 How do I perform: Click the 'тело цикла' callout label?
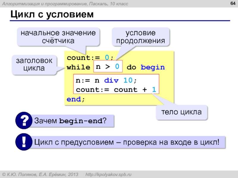[x=181, y=112]
